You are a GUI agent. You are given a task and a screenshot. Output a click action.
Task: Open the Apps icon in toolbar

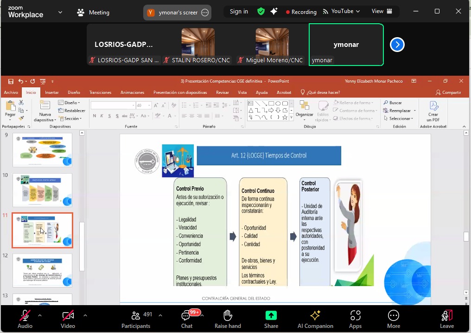click(x=356, y=316)
